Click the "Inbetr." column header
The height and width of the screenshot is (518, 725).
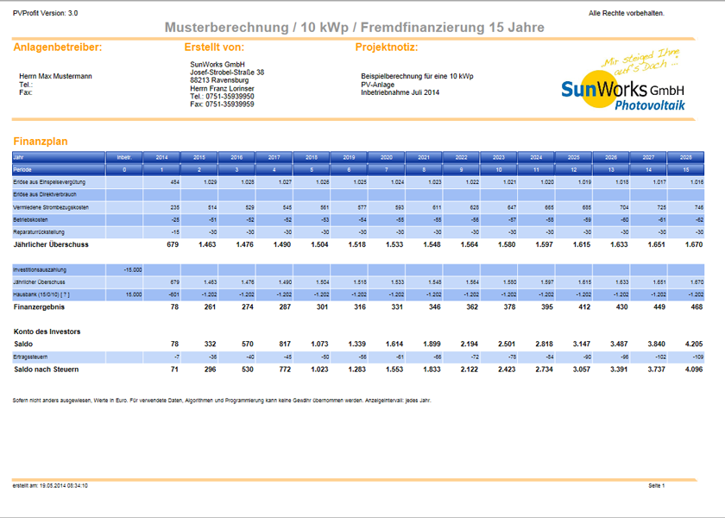pos(124,157)
